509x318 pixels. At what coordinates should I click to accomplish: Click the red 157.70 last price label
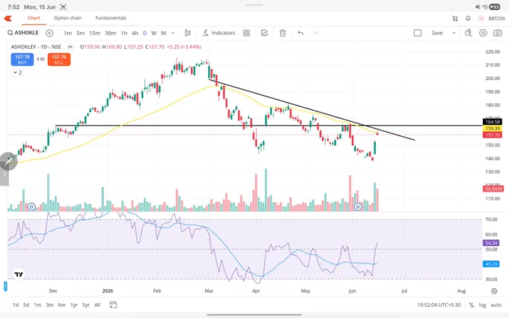tap(493, 135)
